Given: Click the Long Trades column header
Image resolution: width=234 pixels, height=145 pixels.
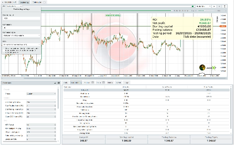Looking at the screenshot, I should click(167, 87).
